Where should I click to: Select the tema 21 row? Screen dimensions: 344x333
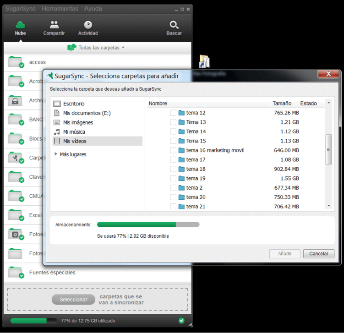pyautogui.click(x=236, y=207)
